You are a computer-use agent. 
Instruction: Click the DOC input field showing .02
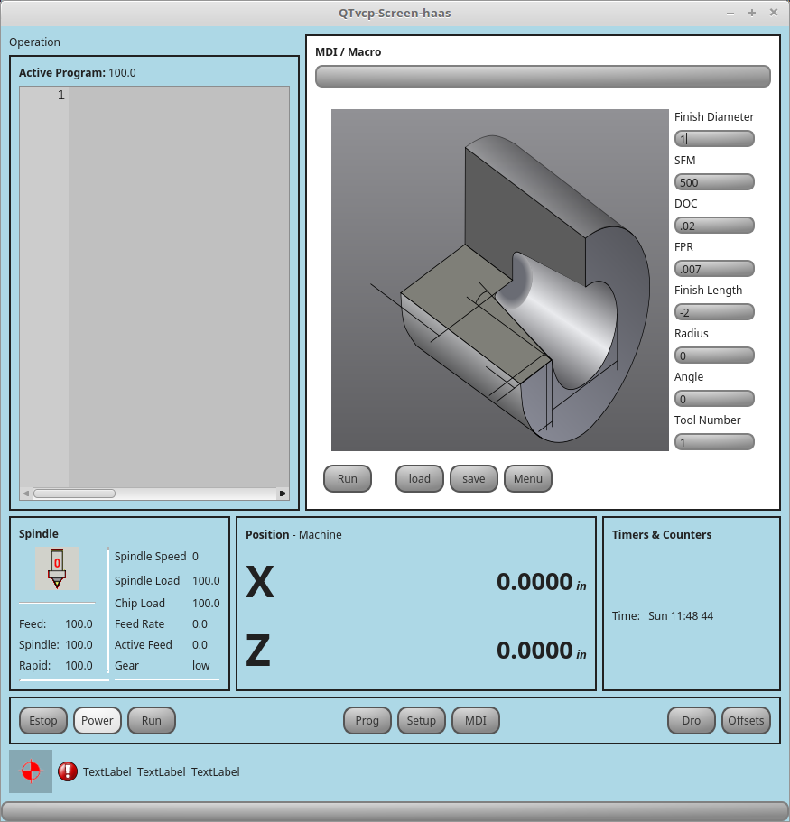[714, 226]
